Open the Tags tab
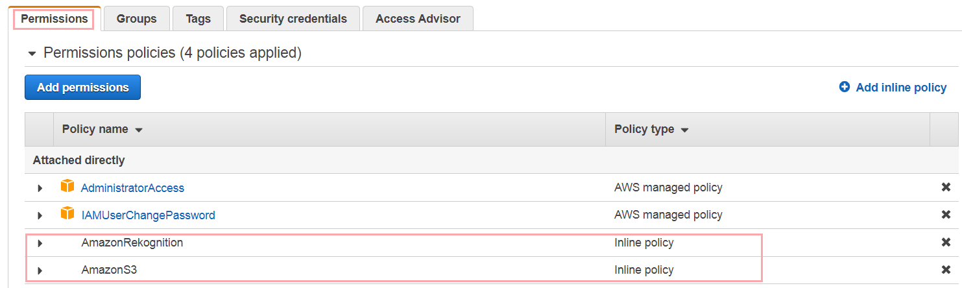This screenshot has height=288, width=962. pyautogui.click(x=198, y=19)
